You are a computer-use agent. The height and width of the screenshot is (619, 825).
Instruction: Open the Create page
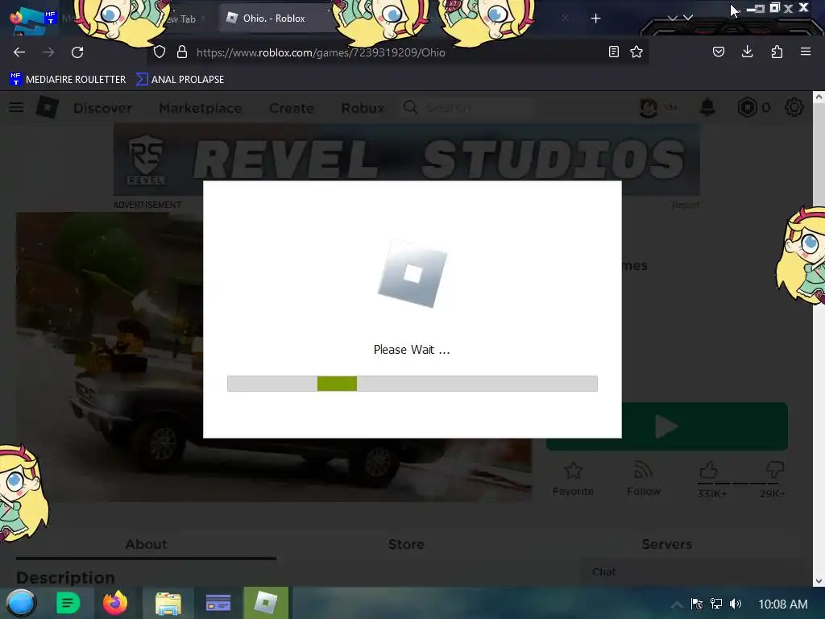(292, 108)
